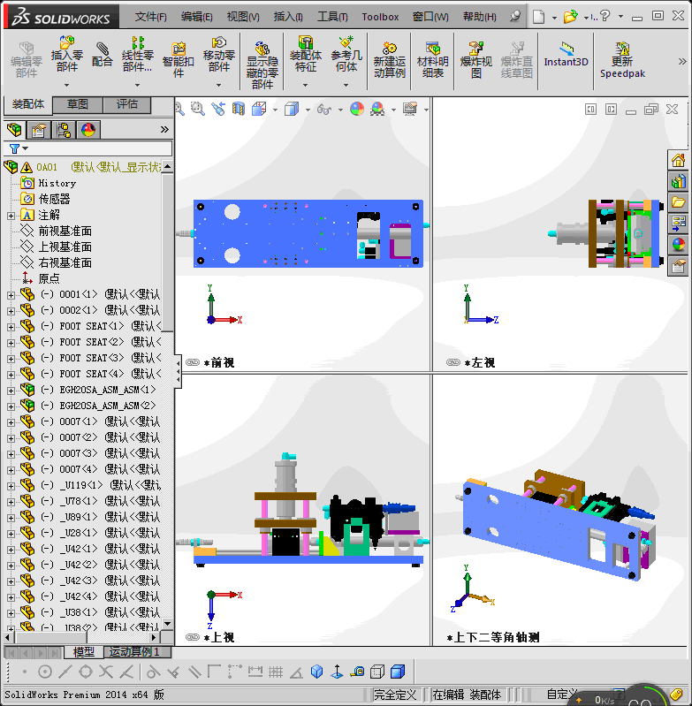Screen dimensions: 692x706
Task: Toggle link views icon beside *上视 label
Action: (x=193, y=637)
